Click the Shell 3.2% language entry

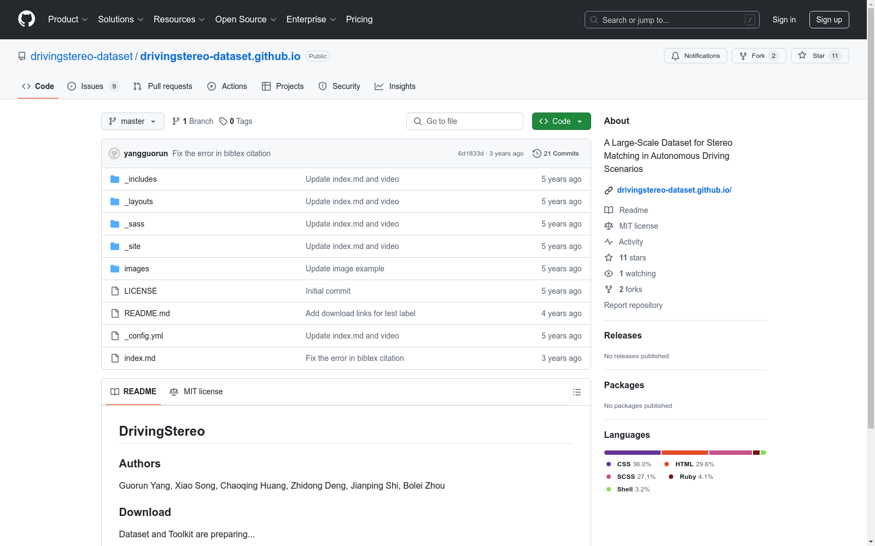(x=628, y=489)
